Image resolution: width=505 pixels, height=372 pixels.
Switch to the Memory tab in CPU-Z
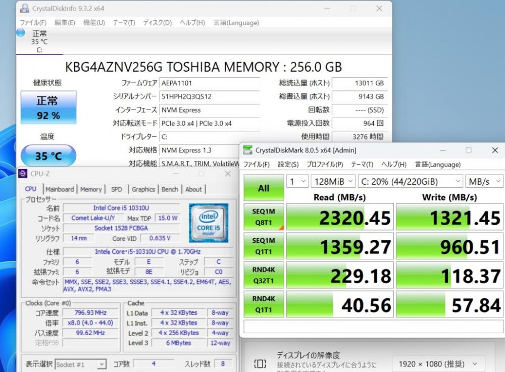pyautogui.click(x=91, y=189)
